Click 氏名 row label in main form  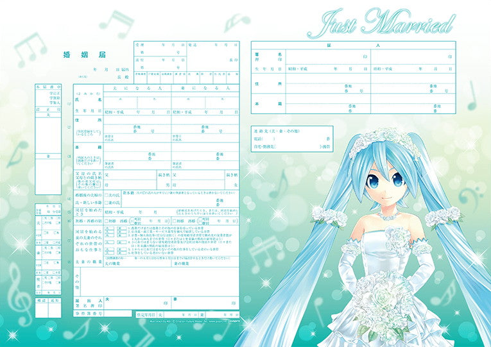tap(89, 99)
